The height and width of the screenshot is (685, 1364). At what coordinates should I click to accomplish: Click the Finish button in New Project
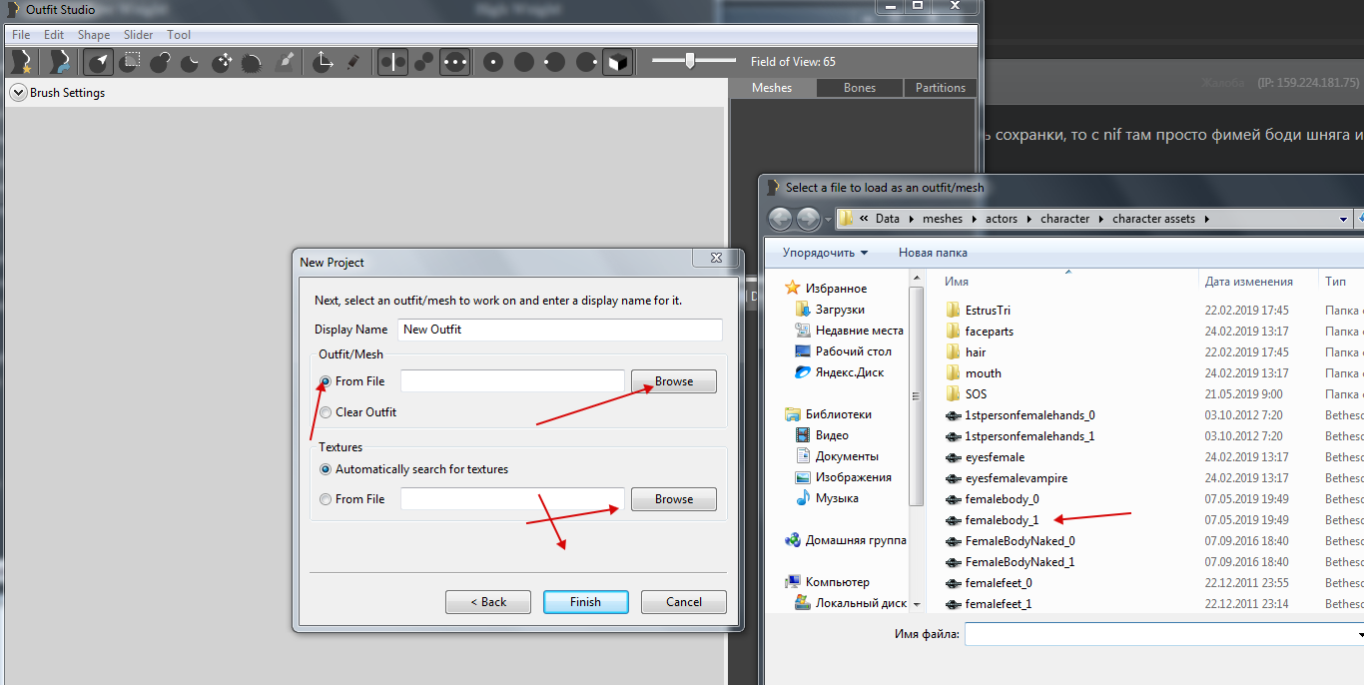[x=585, y=602]
